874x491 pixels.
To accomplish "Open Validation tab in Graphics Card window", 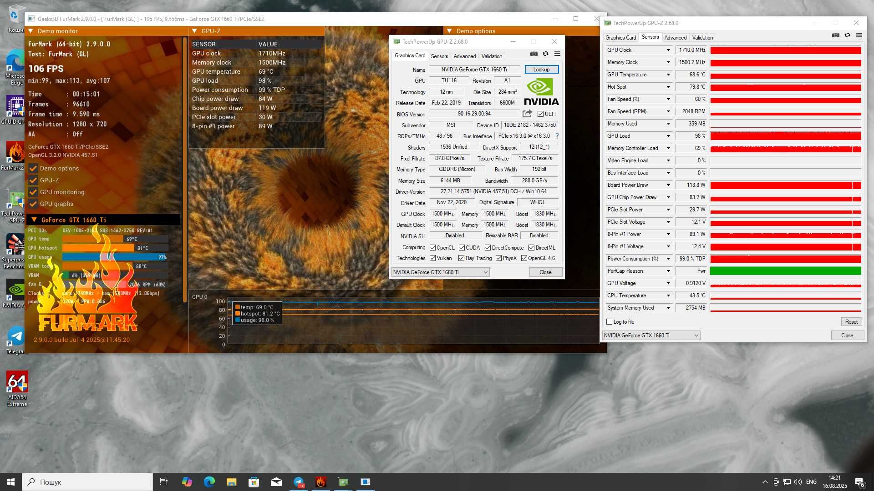I will [492, 56].
